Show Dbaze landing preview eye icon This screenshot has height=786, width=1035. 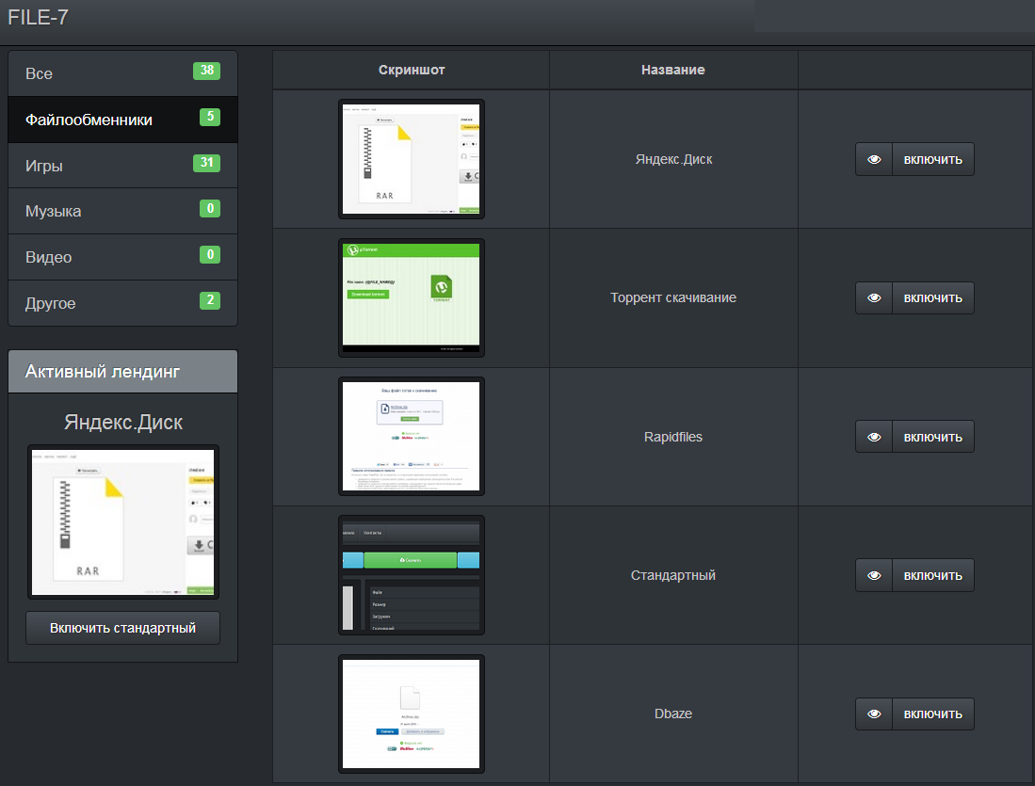click(874, 714)
